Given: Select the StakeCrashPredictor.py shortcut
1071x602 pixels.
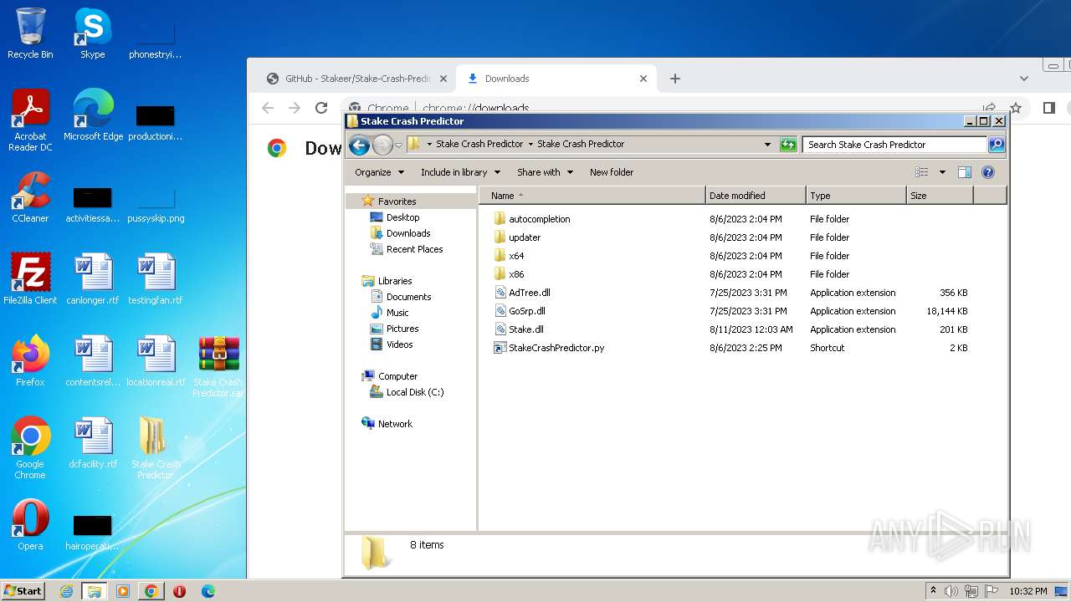Looking at the screenshot, I should pyautogui.click(x=556, y=348).
